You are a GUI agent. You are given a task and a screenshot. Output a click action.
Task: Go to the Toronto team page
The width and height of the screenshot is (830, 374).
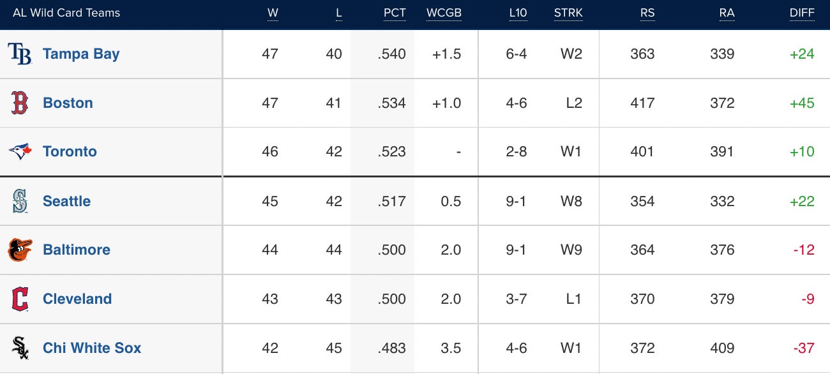coord(70,151)
